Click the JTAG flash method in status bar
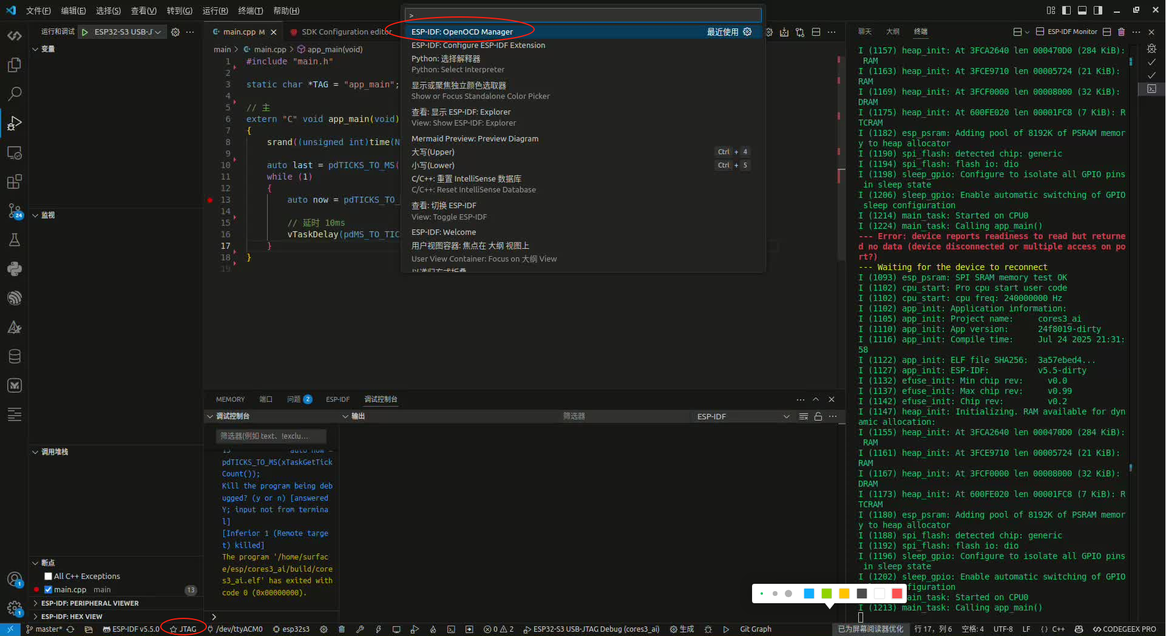The height and width of the screenshot is (636, 1166). coord(183,629)
